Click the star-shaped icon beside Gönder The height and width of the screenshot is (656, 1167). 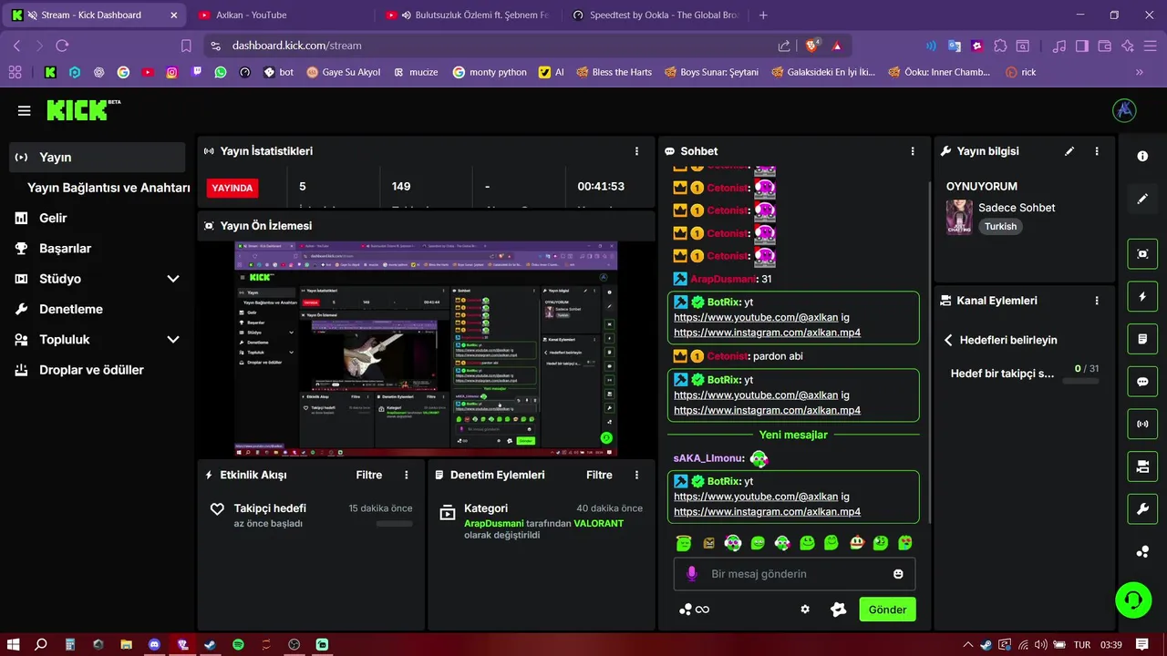pos(839,610)
